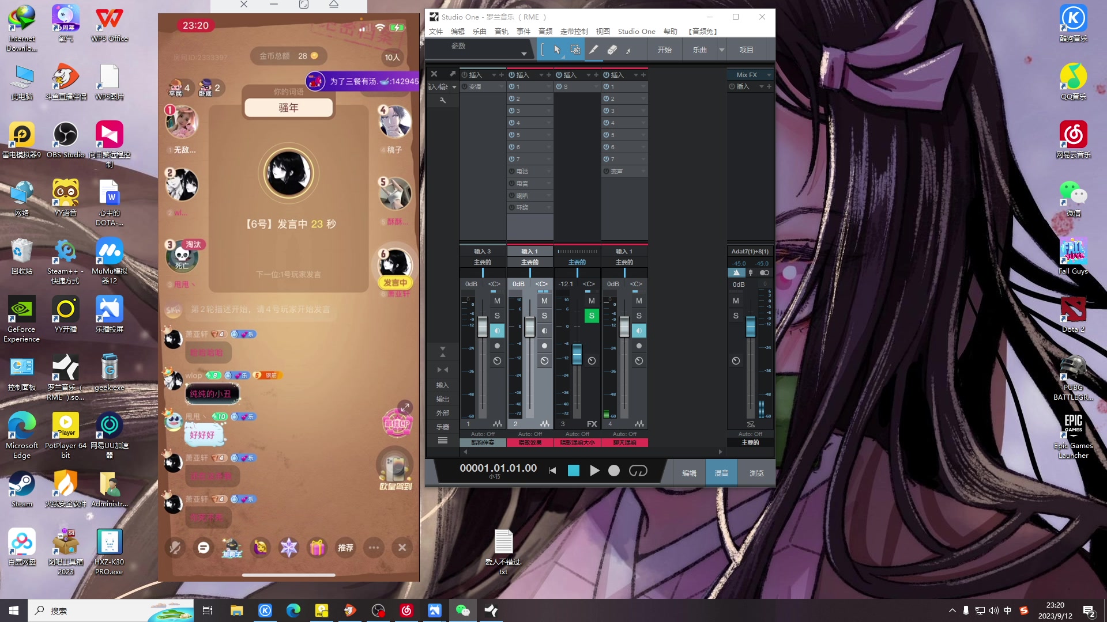
Task: Open the 电音 insert dropdown arrow
Action: [548, 183]
